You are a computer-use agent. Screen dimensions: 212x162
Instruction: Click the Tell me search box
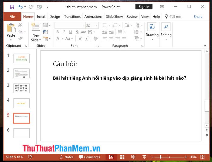click(173, 17)
